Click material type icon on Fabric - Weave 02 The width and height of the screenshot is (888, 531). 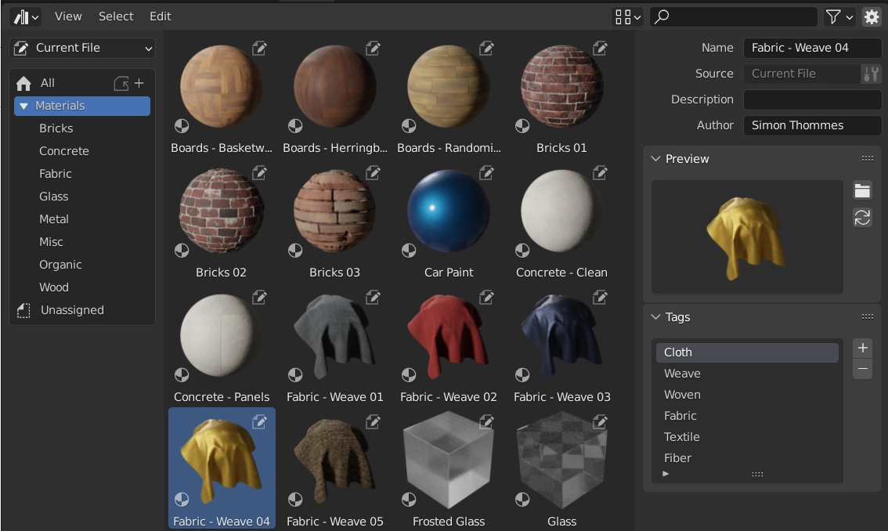point(409,374)
